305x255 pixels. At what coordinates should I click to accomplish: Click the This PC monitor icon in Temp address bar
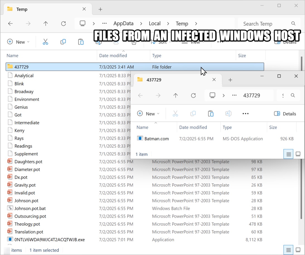(82, 23)
